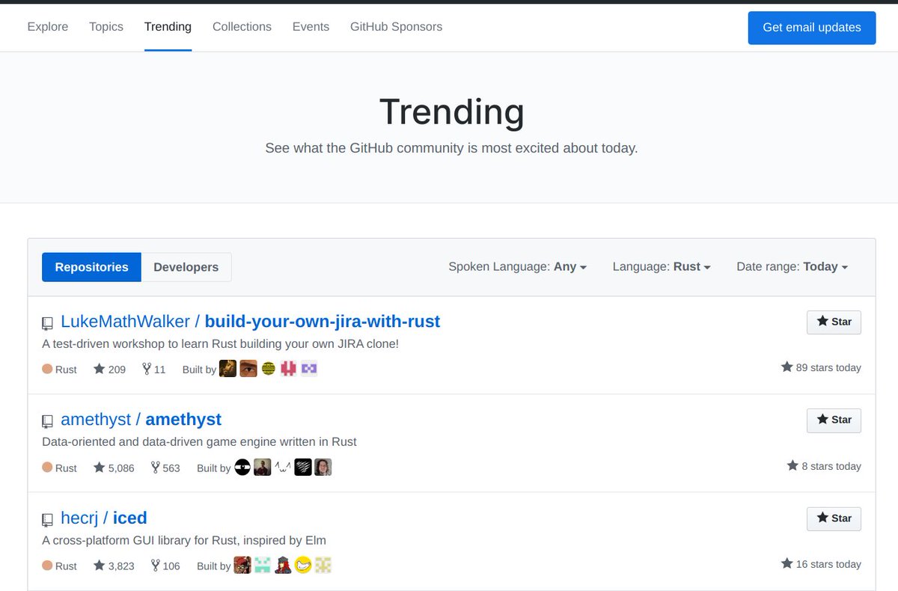Open the Collections tab

pyautogui.click(x=242, y=27)
